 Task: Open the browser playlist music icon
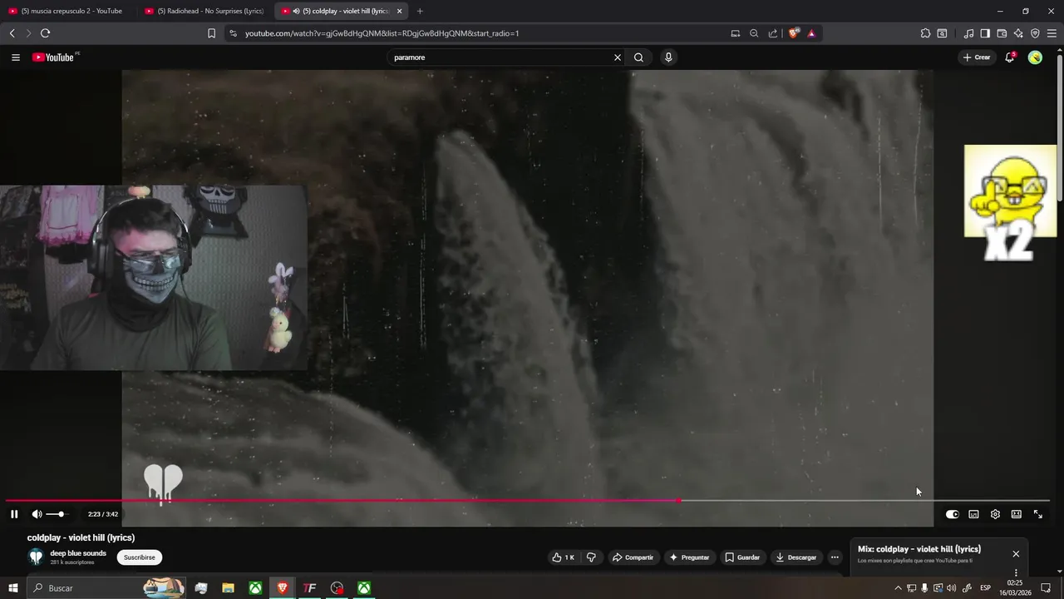pyautogui.click(x=968, y=33)
